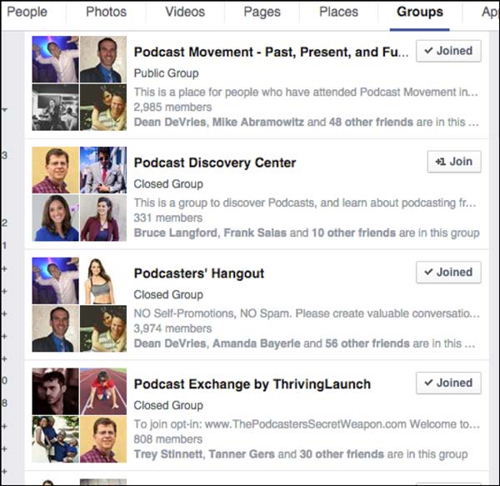Click '56 other friends' link

(x=367, y=343)
